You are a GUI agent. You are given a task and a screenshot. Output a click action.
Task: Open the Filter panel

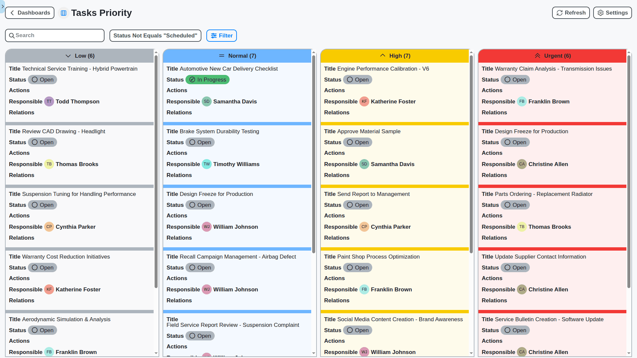click(x=221, y=35)
